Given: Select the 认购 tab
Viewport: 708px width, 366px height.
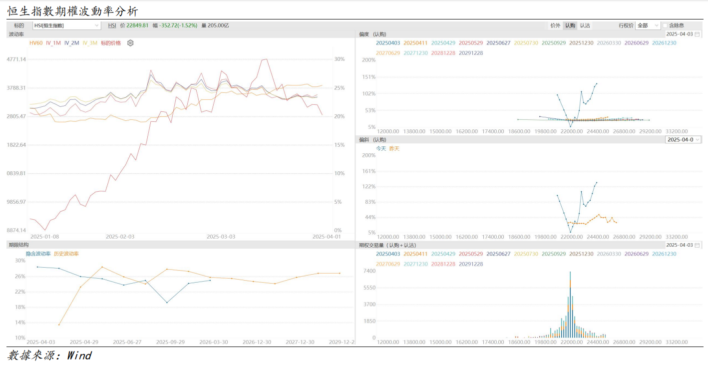Looking at the screenshot, I should 570,25.
